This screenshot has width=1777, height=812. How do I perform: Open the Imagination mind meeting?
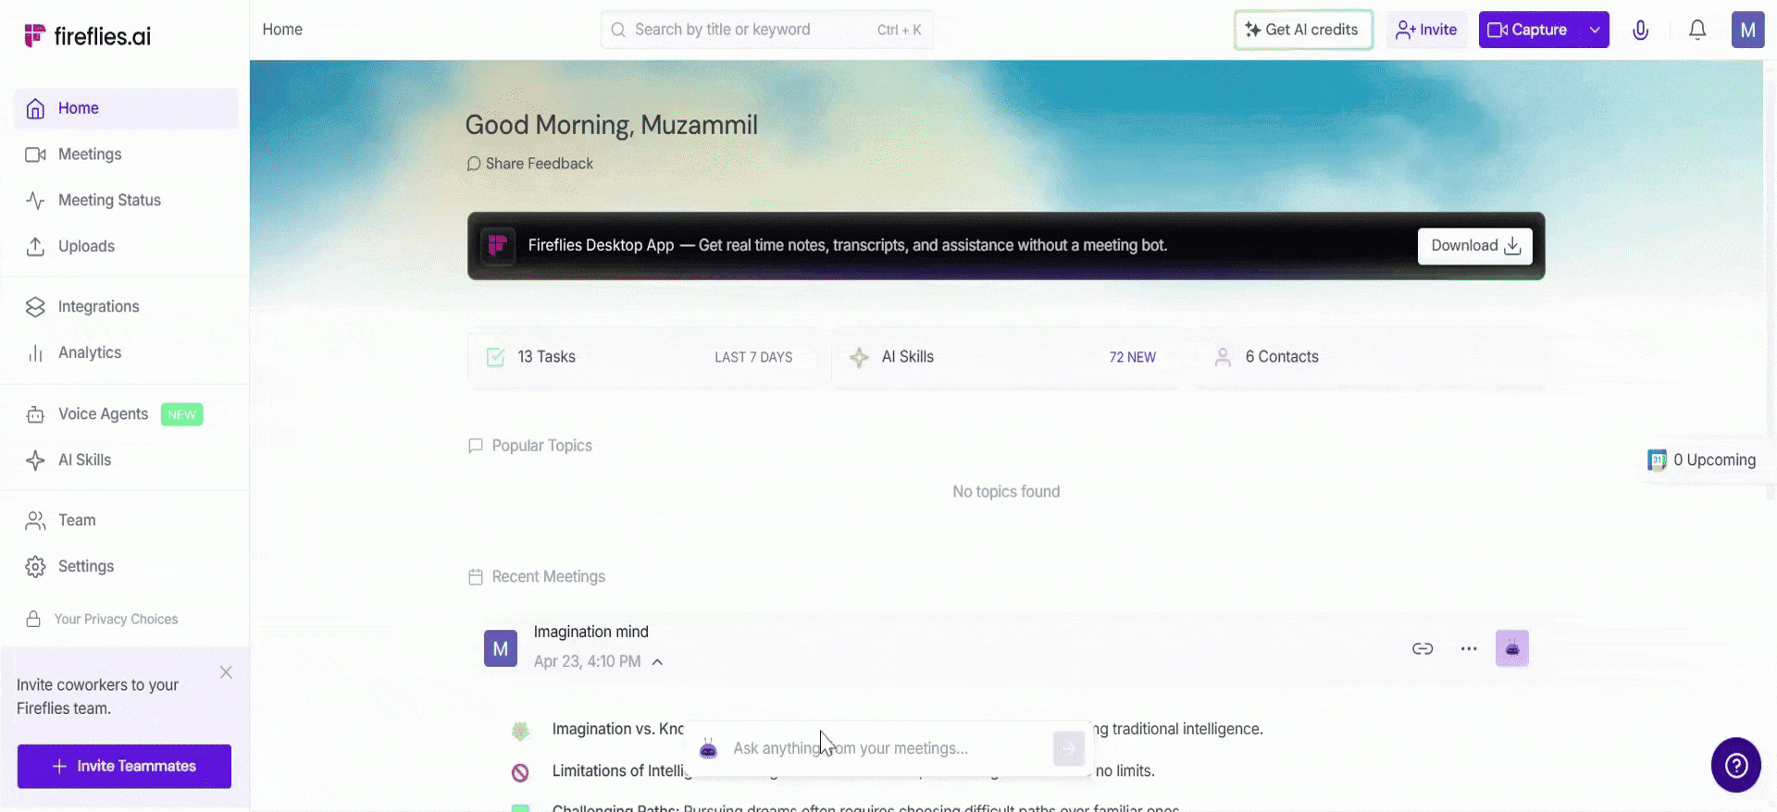tap(591, 632)
